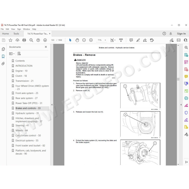The image size is (189, 189).
Task: Go to next page arrow
Action: (45, 40)
